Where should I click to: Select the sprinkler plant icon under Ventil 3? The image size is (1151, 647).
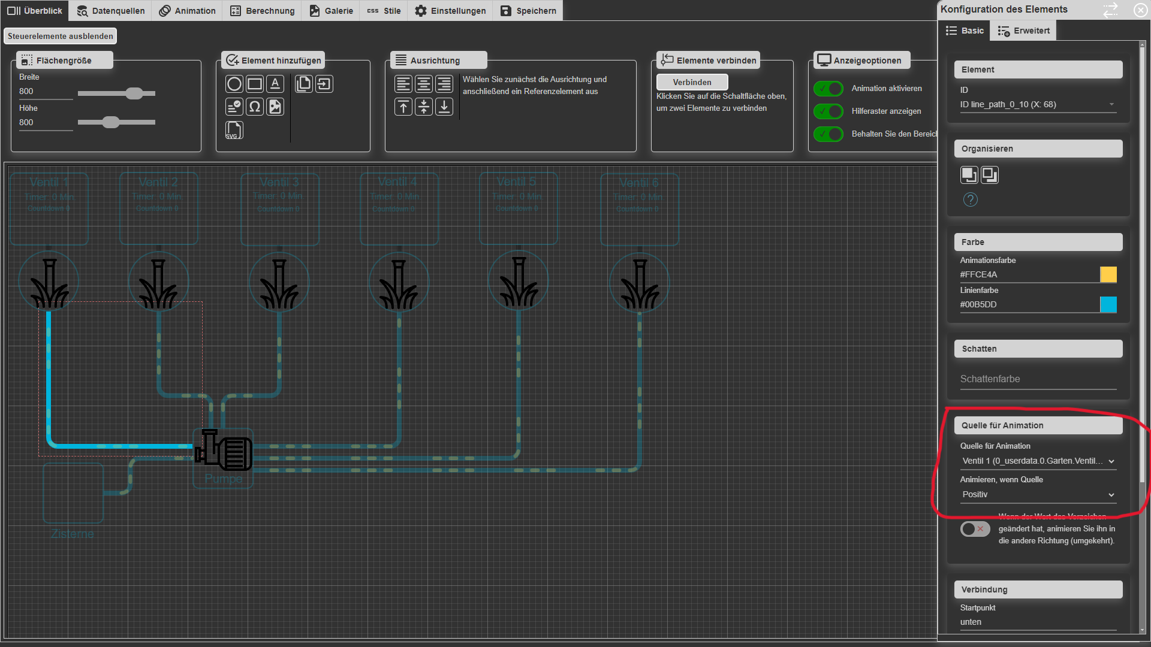(x=279, y=283)
